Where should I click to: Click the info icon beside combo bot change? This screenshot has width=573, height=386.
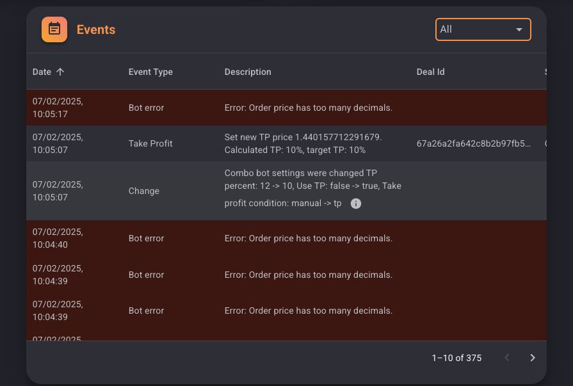(x=356, y=204)
